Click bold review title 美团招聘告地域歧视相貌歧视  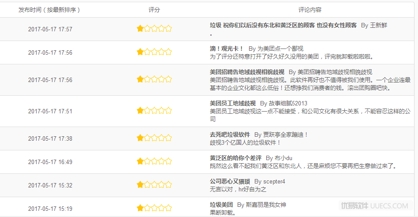coord(247,72)
